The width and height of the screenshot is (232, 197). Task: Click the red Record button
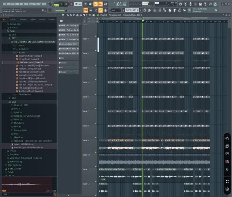71,4
